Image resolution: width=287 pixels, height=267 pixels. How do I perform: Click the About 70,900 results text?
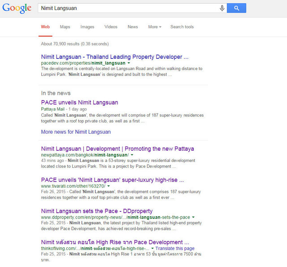pos(75,44)
